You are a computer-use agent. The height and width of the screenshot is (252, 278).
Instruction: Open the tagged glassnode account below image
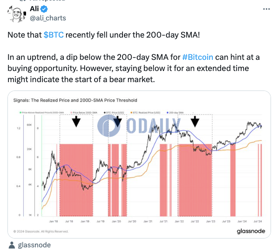[34, 245]
